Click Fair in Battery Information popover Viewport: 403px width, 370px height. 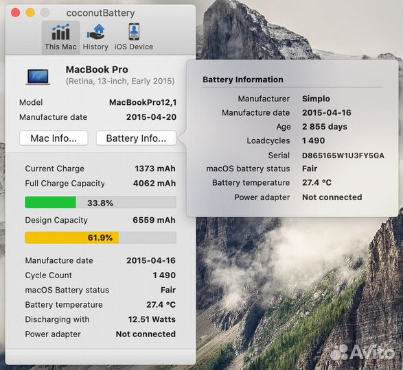click(x=310, y=169)
